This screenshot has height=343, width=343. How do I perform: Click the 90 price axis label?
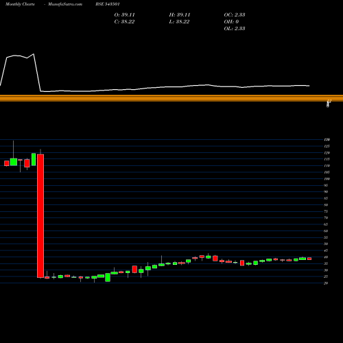tap(326, 192)
